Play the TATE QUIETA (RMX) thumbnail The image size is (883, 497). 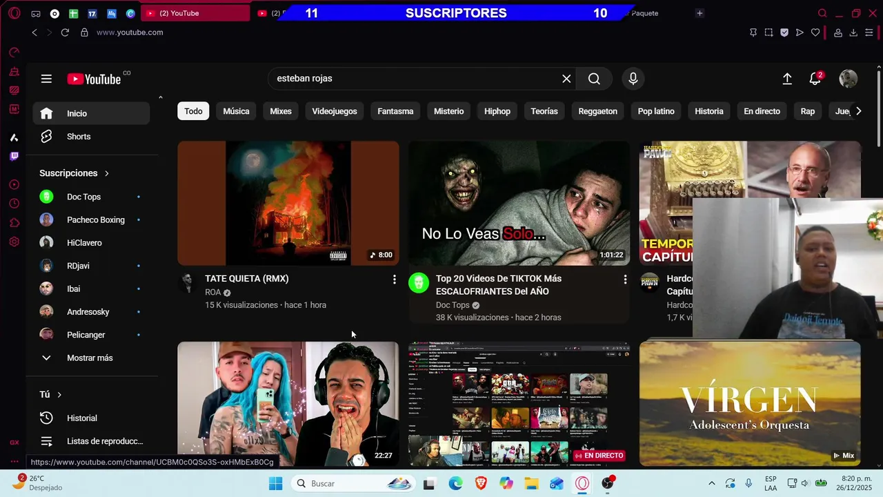click(x=288, y=203)
